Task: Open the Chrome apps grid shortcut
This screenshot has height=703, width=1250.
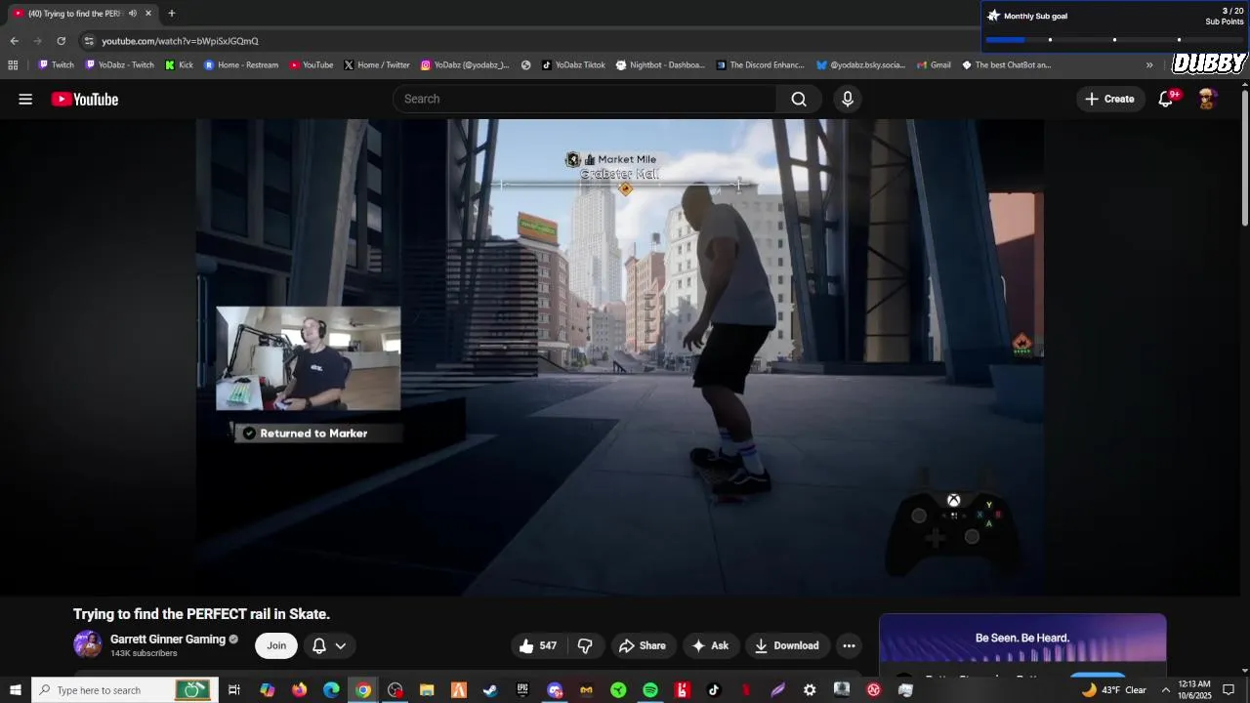Action: [x=13, y=65]
